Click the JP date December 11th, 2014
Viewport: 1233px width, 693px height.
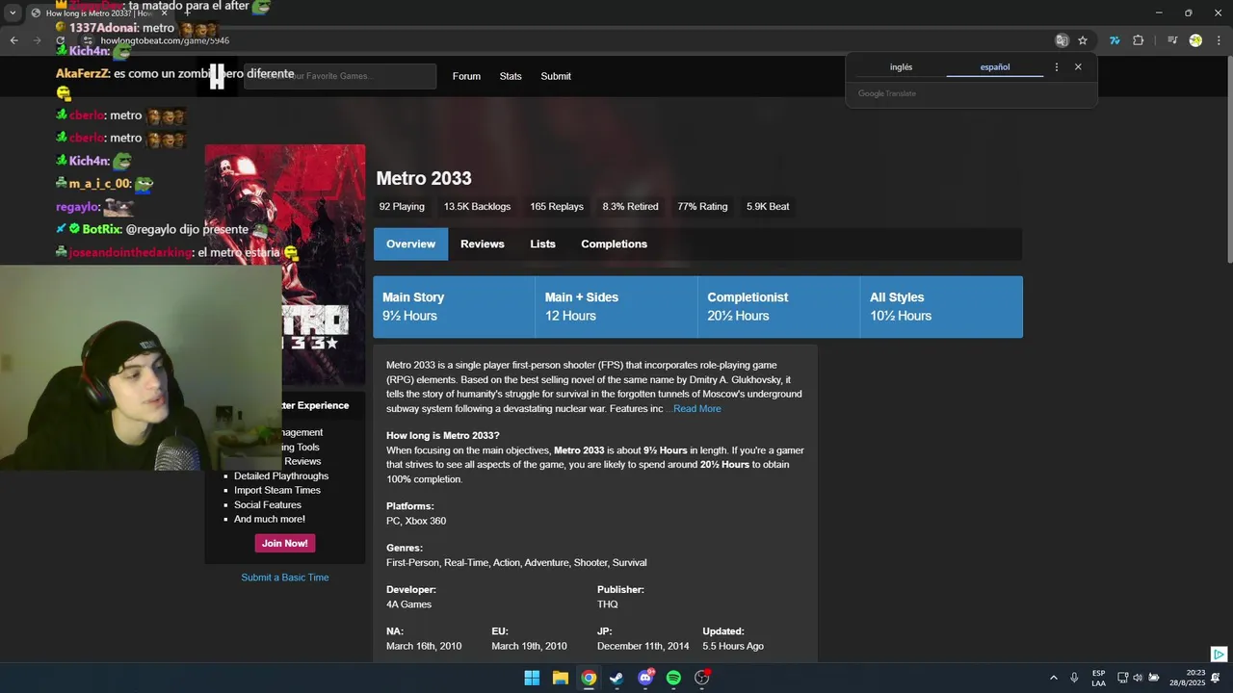coord(643,646)
